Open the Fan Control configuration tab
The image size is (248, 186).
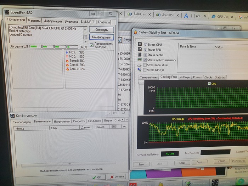(x=95, y=121)
